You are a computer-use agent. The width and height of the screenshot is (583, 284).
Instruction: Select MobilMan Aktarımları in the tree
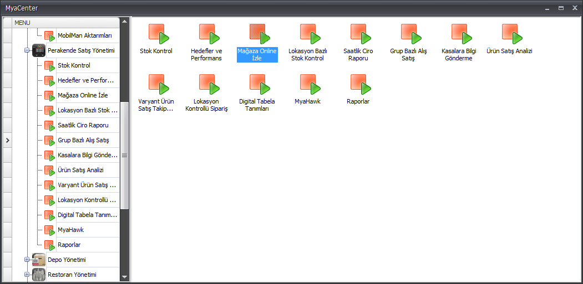(85, 35)
